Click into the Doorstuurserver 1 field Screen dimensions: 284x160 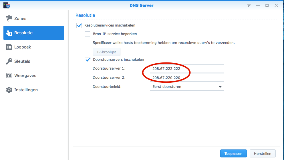pos(187,68)
